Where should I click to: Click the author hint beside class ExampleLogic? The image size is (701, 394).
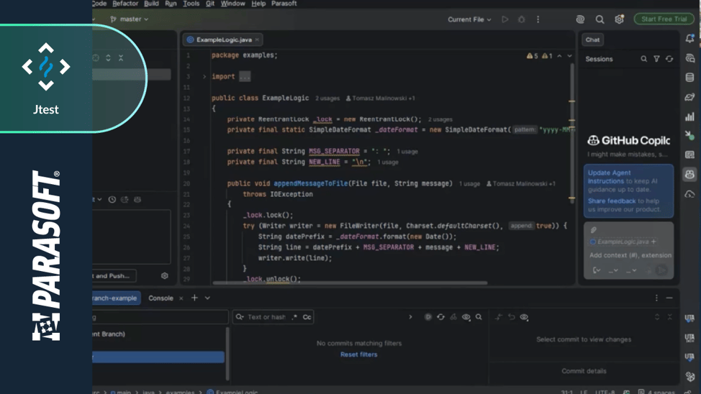pos(380,98)
